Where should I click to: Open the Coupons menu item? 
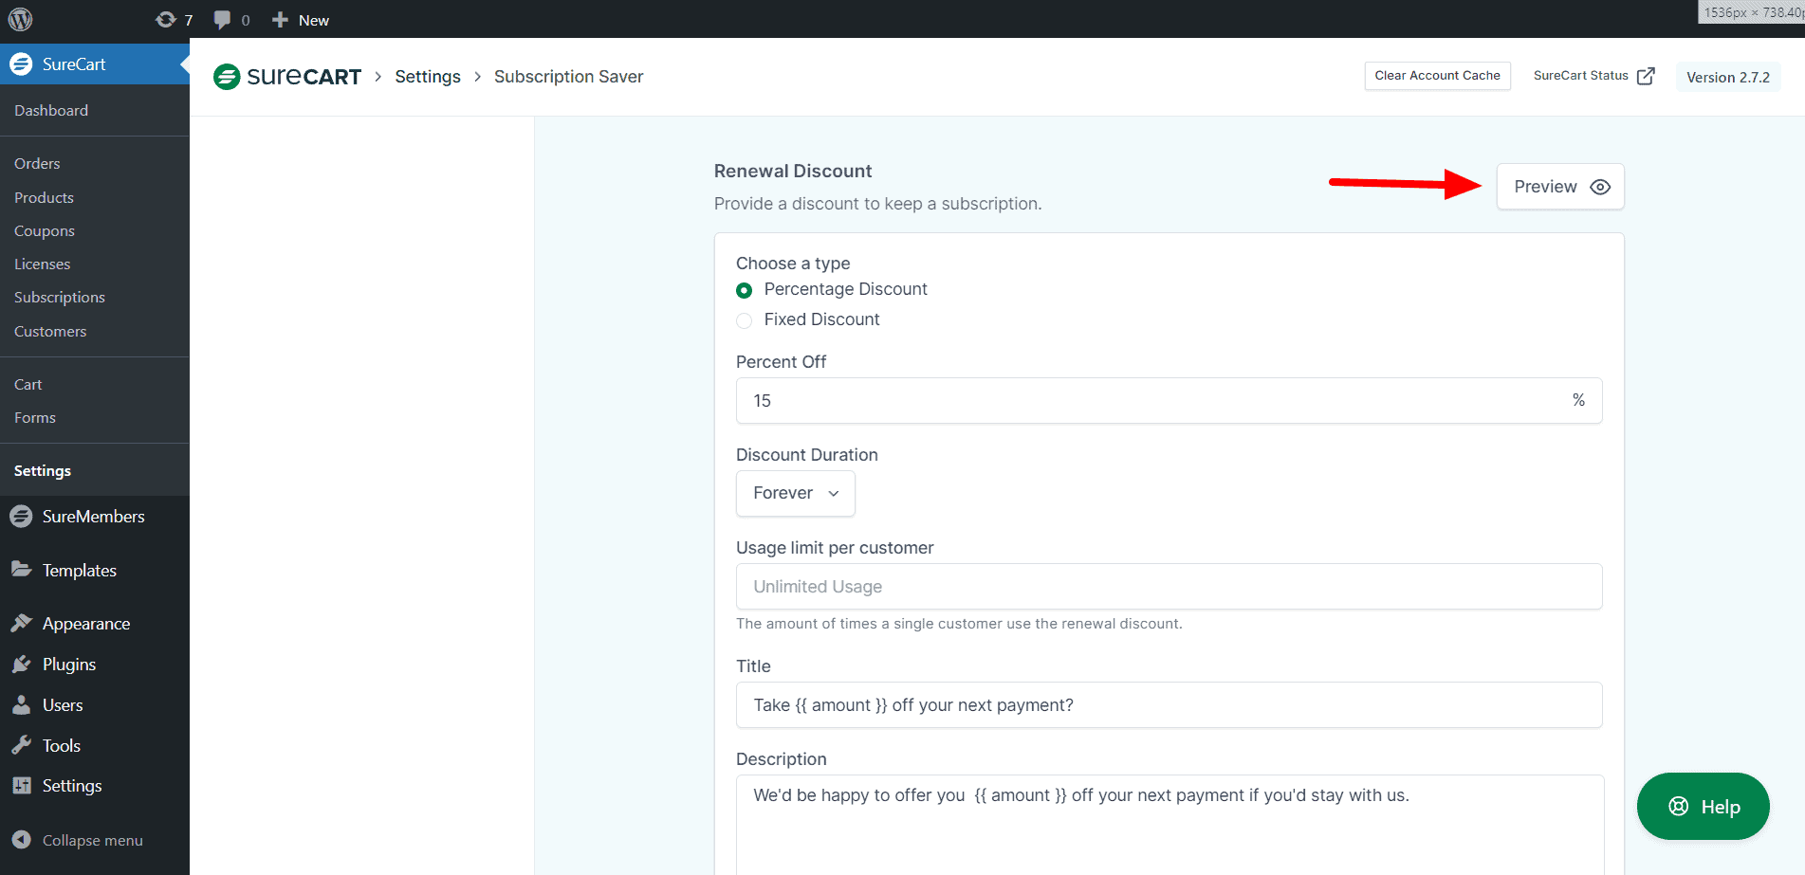(x=44, y=231)
